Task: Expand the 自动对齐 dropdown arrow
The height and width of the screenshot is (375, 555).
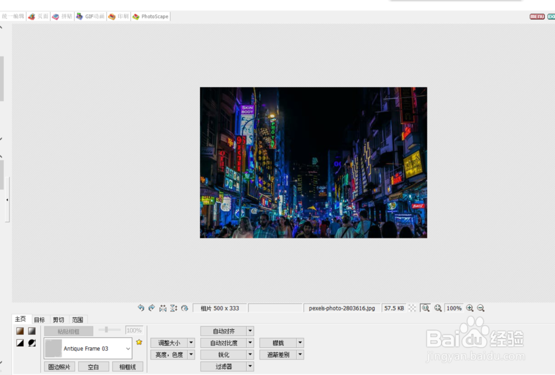Action: click(250, 331)
